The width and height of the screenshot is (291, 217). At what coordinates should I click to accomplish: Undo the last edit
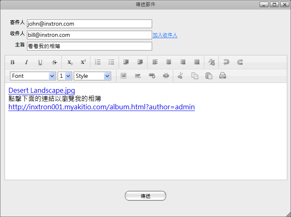coord(226,62)
